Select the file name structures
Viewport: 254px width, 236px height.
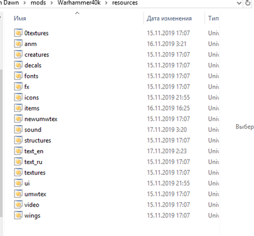click(x=37, y=141)
